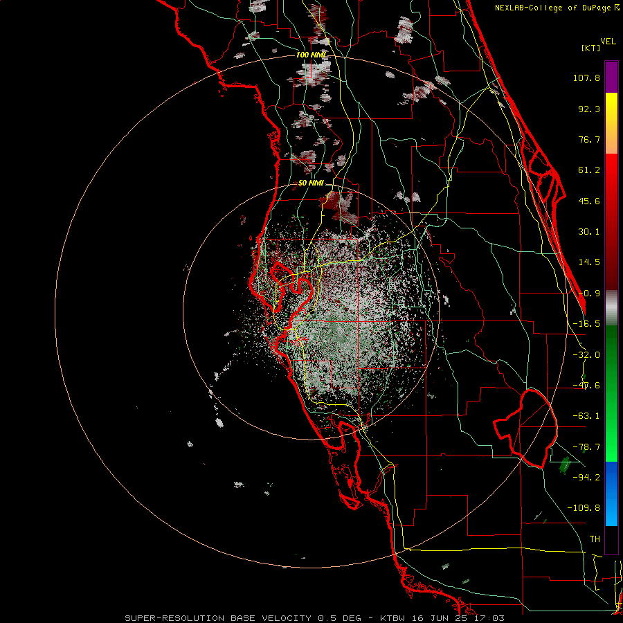Click the 50 NMI range ring label
Viewport: 623px width, 623px height.
coord(311,183)
